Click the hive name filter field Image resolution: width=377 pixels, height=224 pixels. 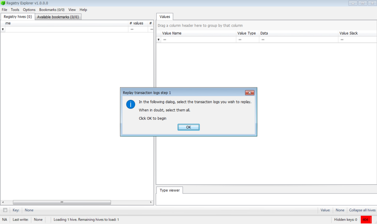[x=67, y=29]
